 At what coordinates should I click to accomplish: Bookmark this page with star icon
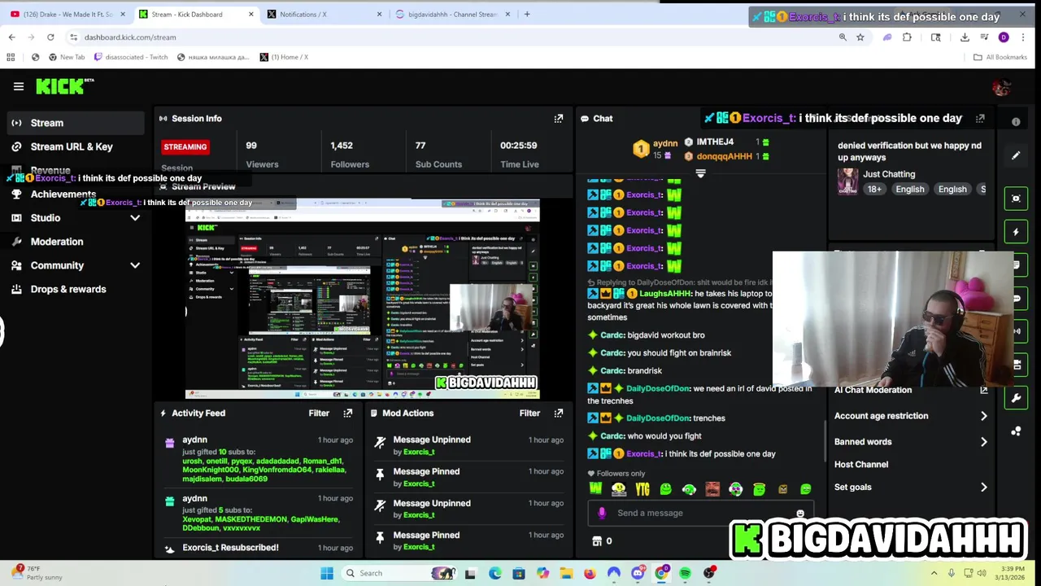(x=860, y=37)
